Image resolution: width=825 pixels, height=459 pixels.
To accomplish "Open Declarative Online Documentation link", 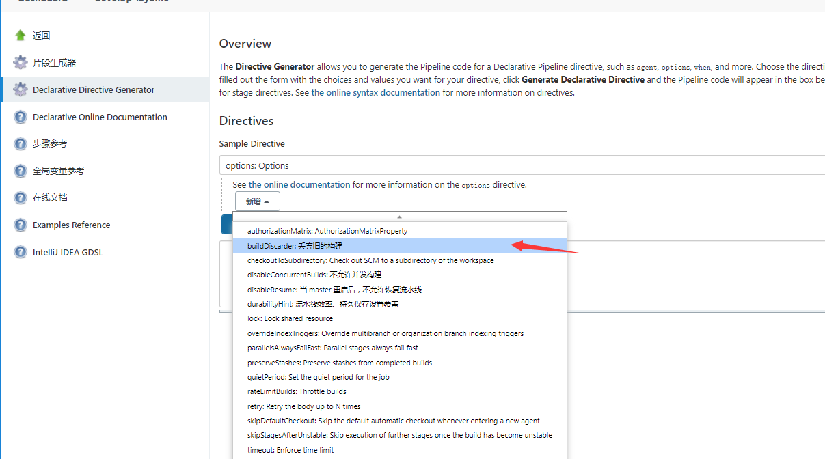I will (100, 117).
